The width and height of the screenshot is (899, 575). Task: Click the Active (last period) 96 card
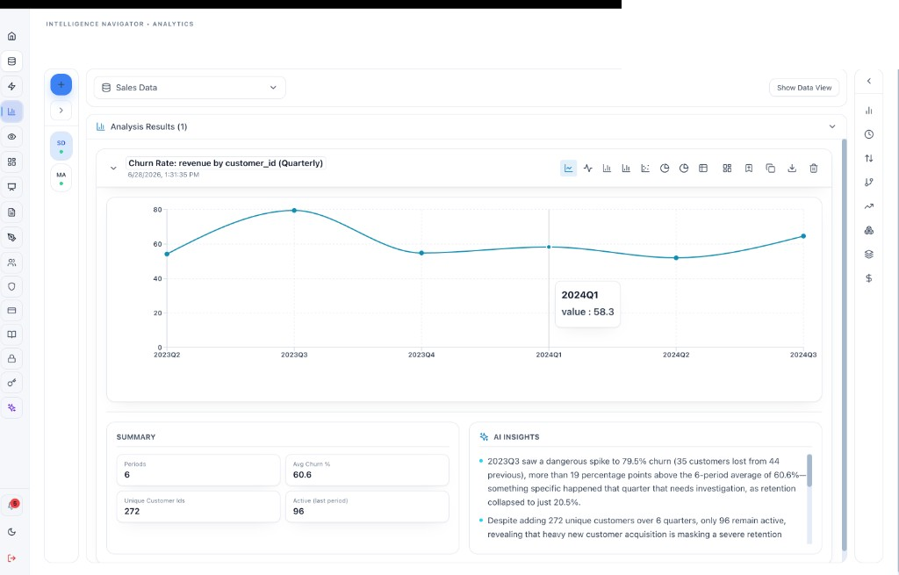pyautogui.click(x=367, y=507)
